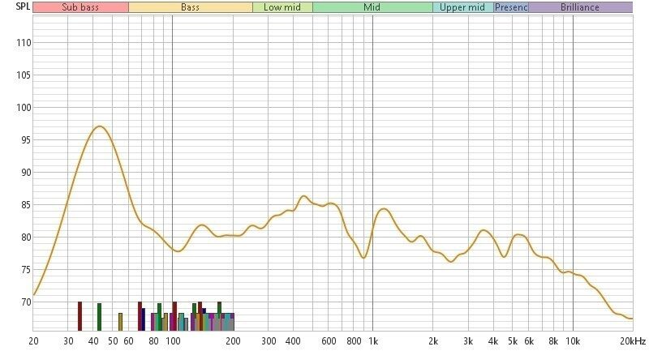
Task: Click the 90 dB axis value
Action: [26, 173]
